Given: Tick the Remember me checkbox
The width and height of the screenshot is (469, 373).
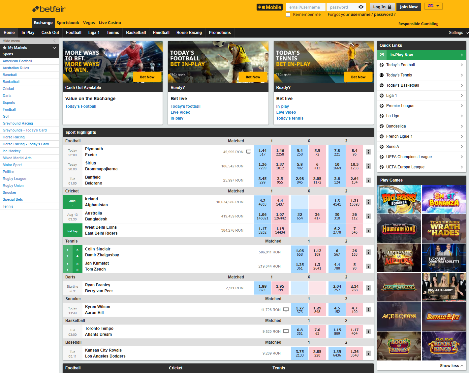Looking at the screenshot, I should [x=288, y=14].
